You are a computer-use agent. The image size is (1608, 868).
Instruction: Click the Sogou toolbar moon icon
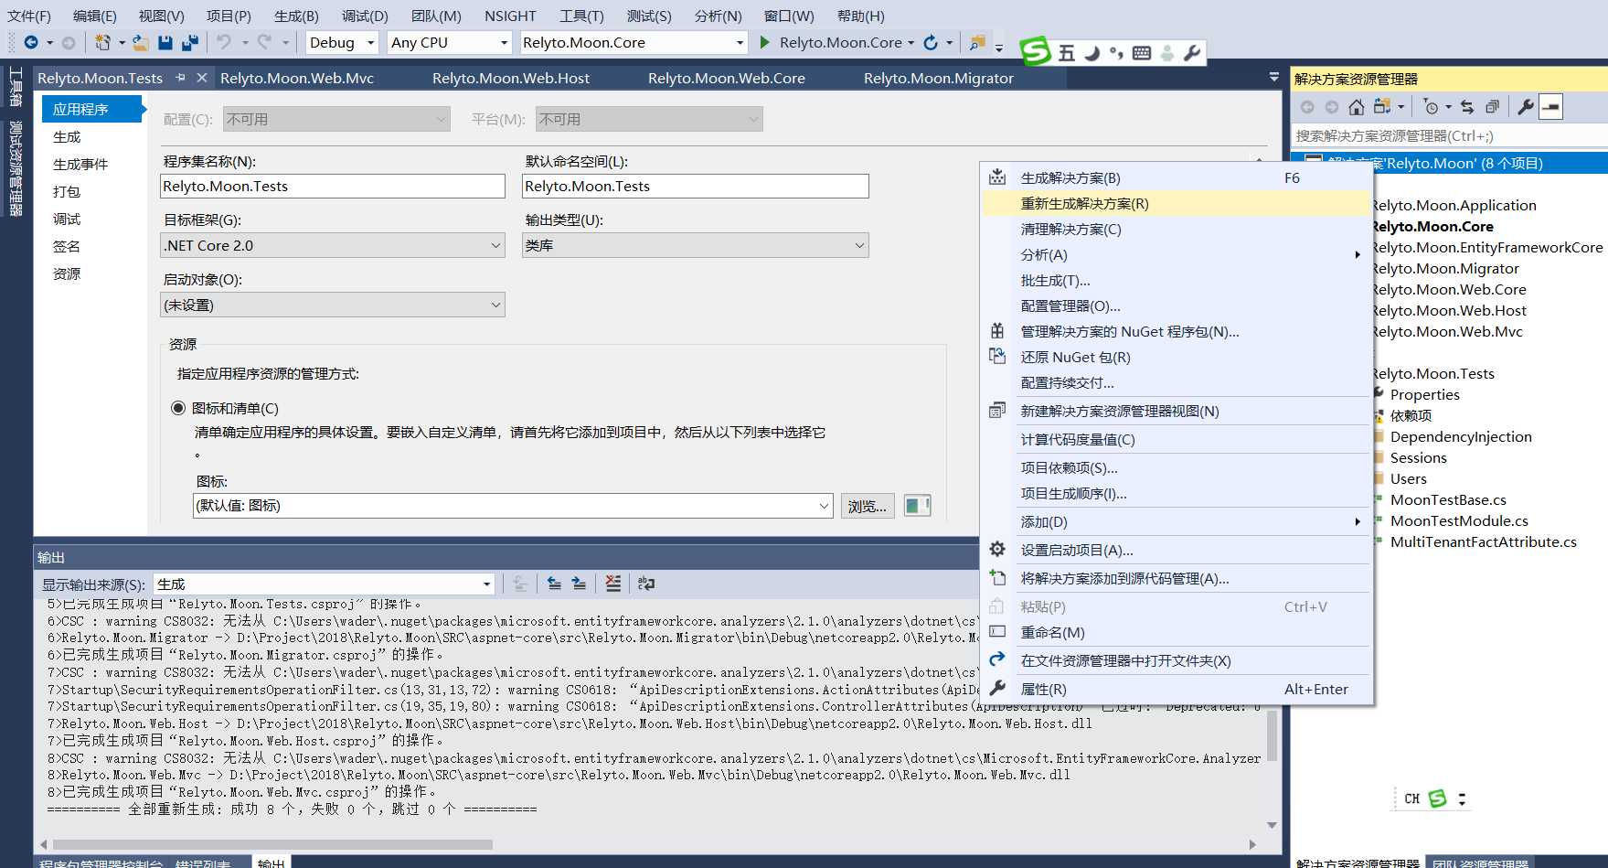(1092, 53)
